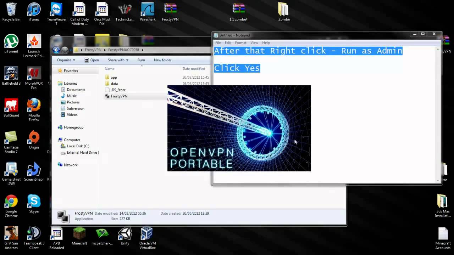This screenshot has width=454, height=255.
Task: Open the Share with dropdown menu
Action: [x=118, y=60]
